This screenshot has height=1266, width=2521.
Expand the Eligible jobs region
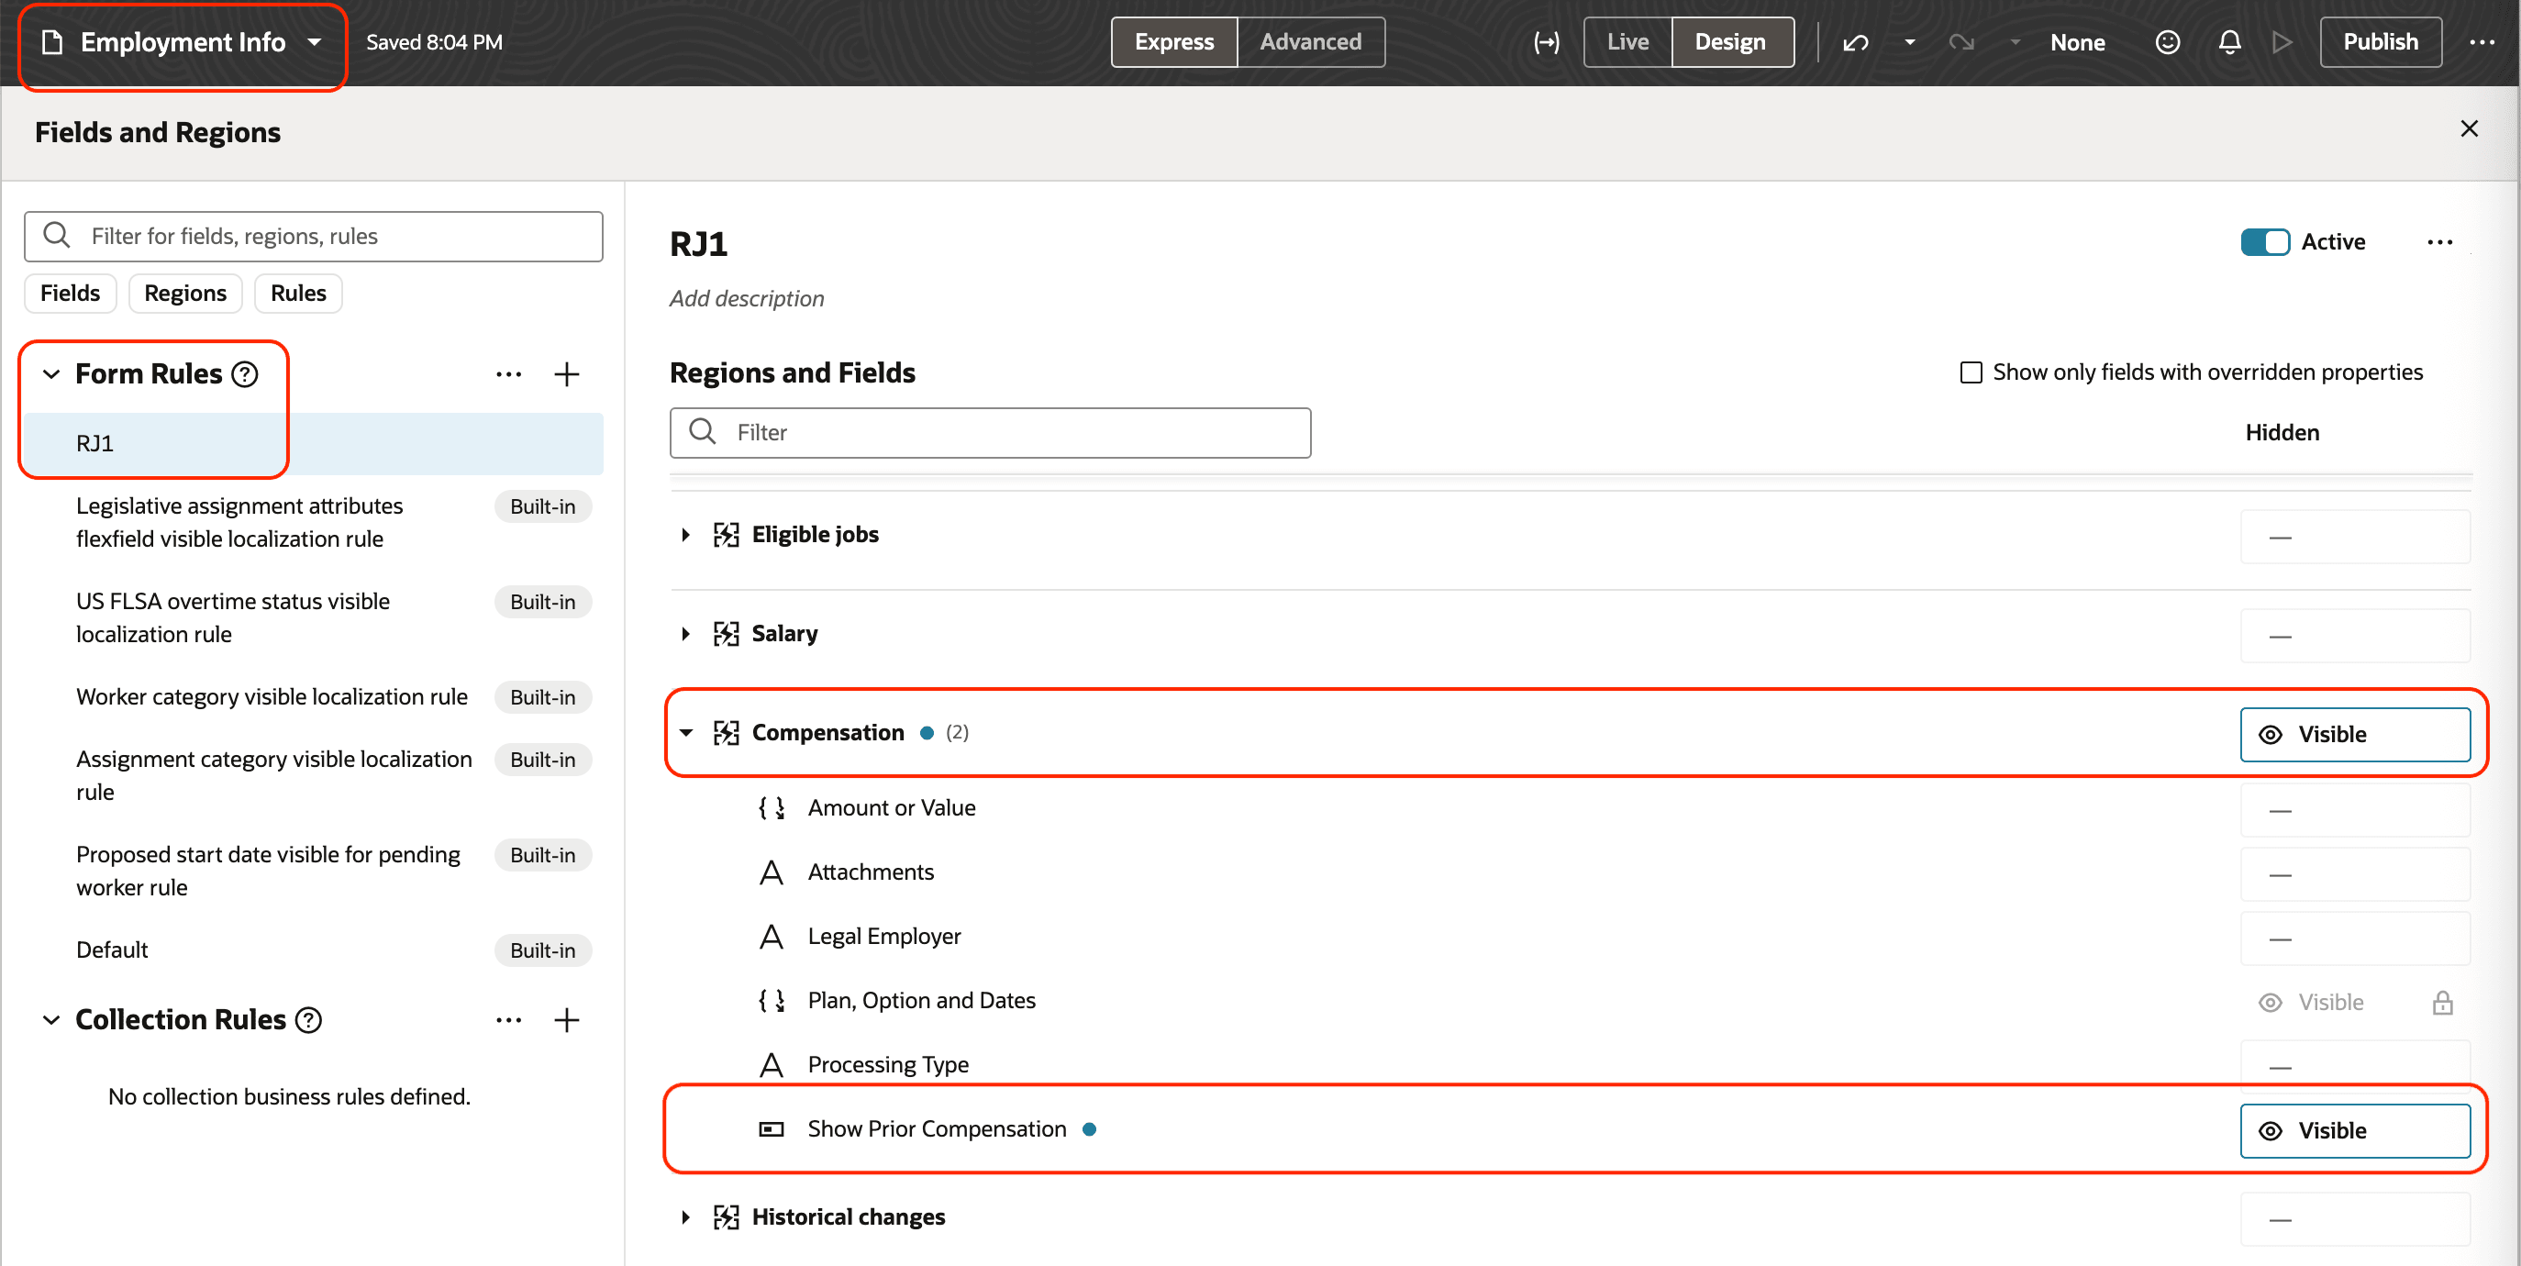point(686,535)
